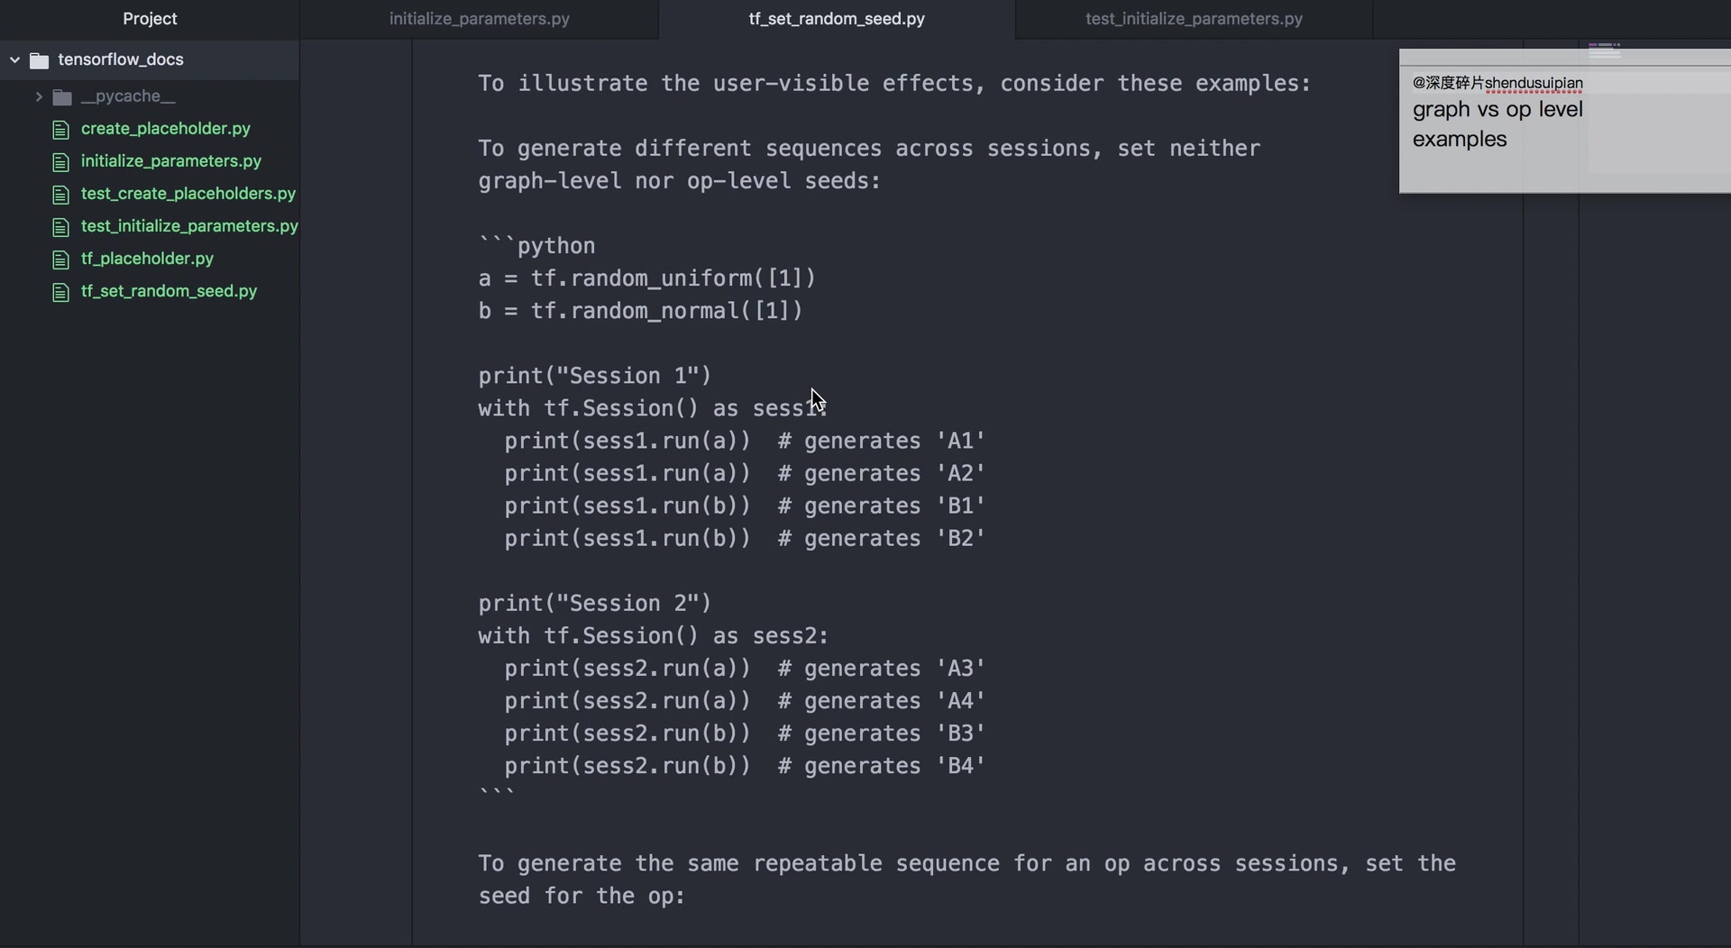
Task: Click the 'graph vs op level examples' note
Action: (x=1497, y=124)
